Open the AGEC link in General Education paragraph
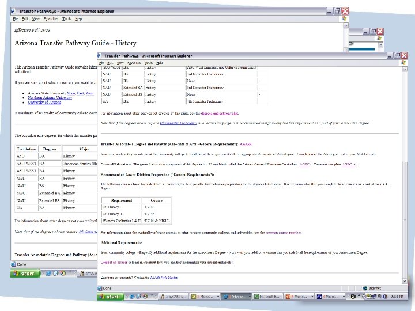415x311 pixels. coord(304,164)
